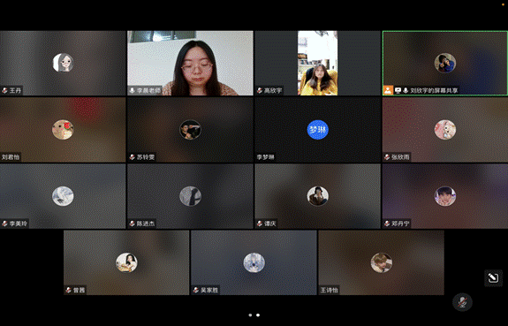Click the screen-share icon on 刘欣宇's tile

pyautogui.click(x=398, y=90)
